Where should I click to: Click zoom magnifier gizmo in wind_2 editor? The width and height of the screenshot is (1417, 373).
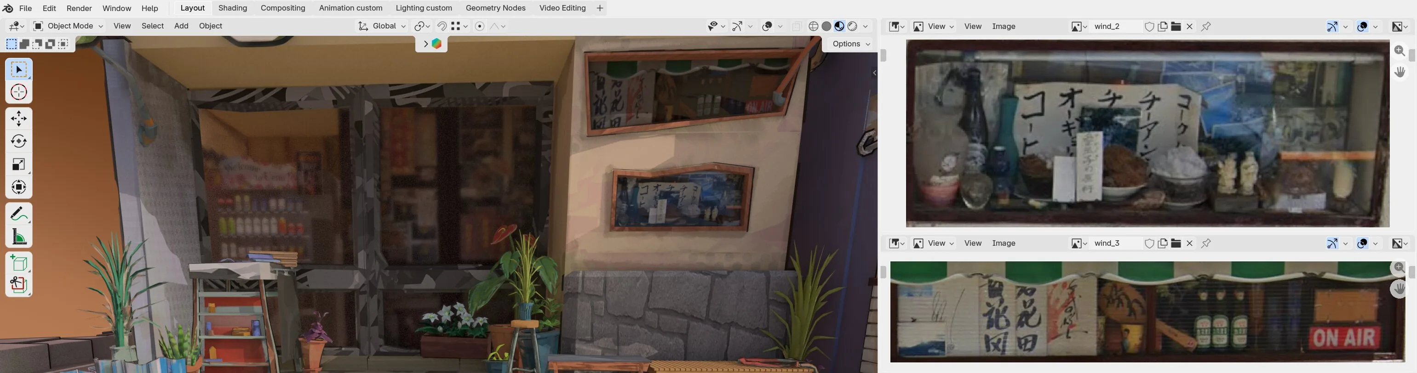click(x=1400, y=51)
